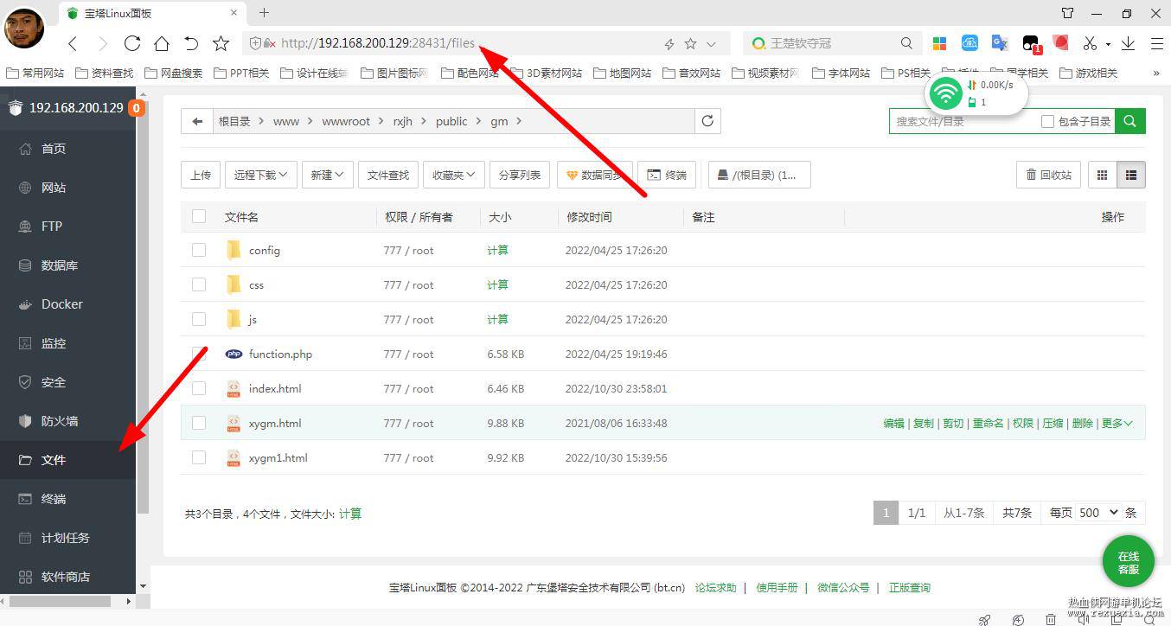Open the 回收站 recycle bin
The width and height of the screenshot is (1171, 626).
point(1049,175)
